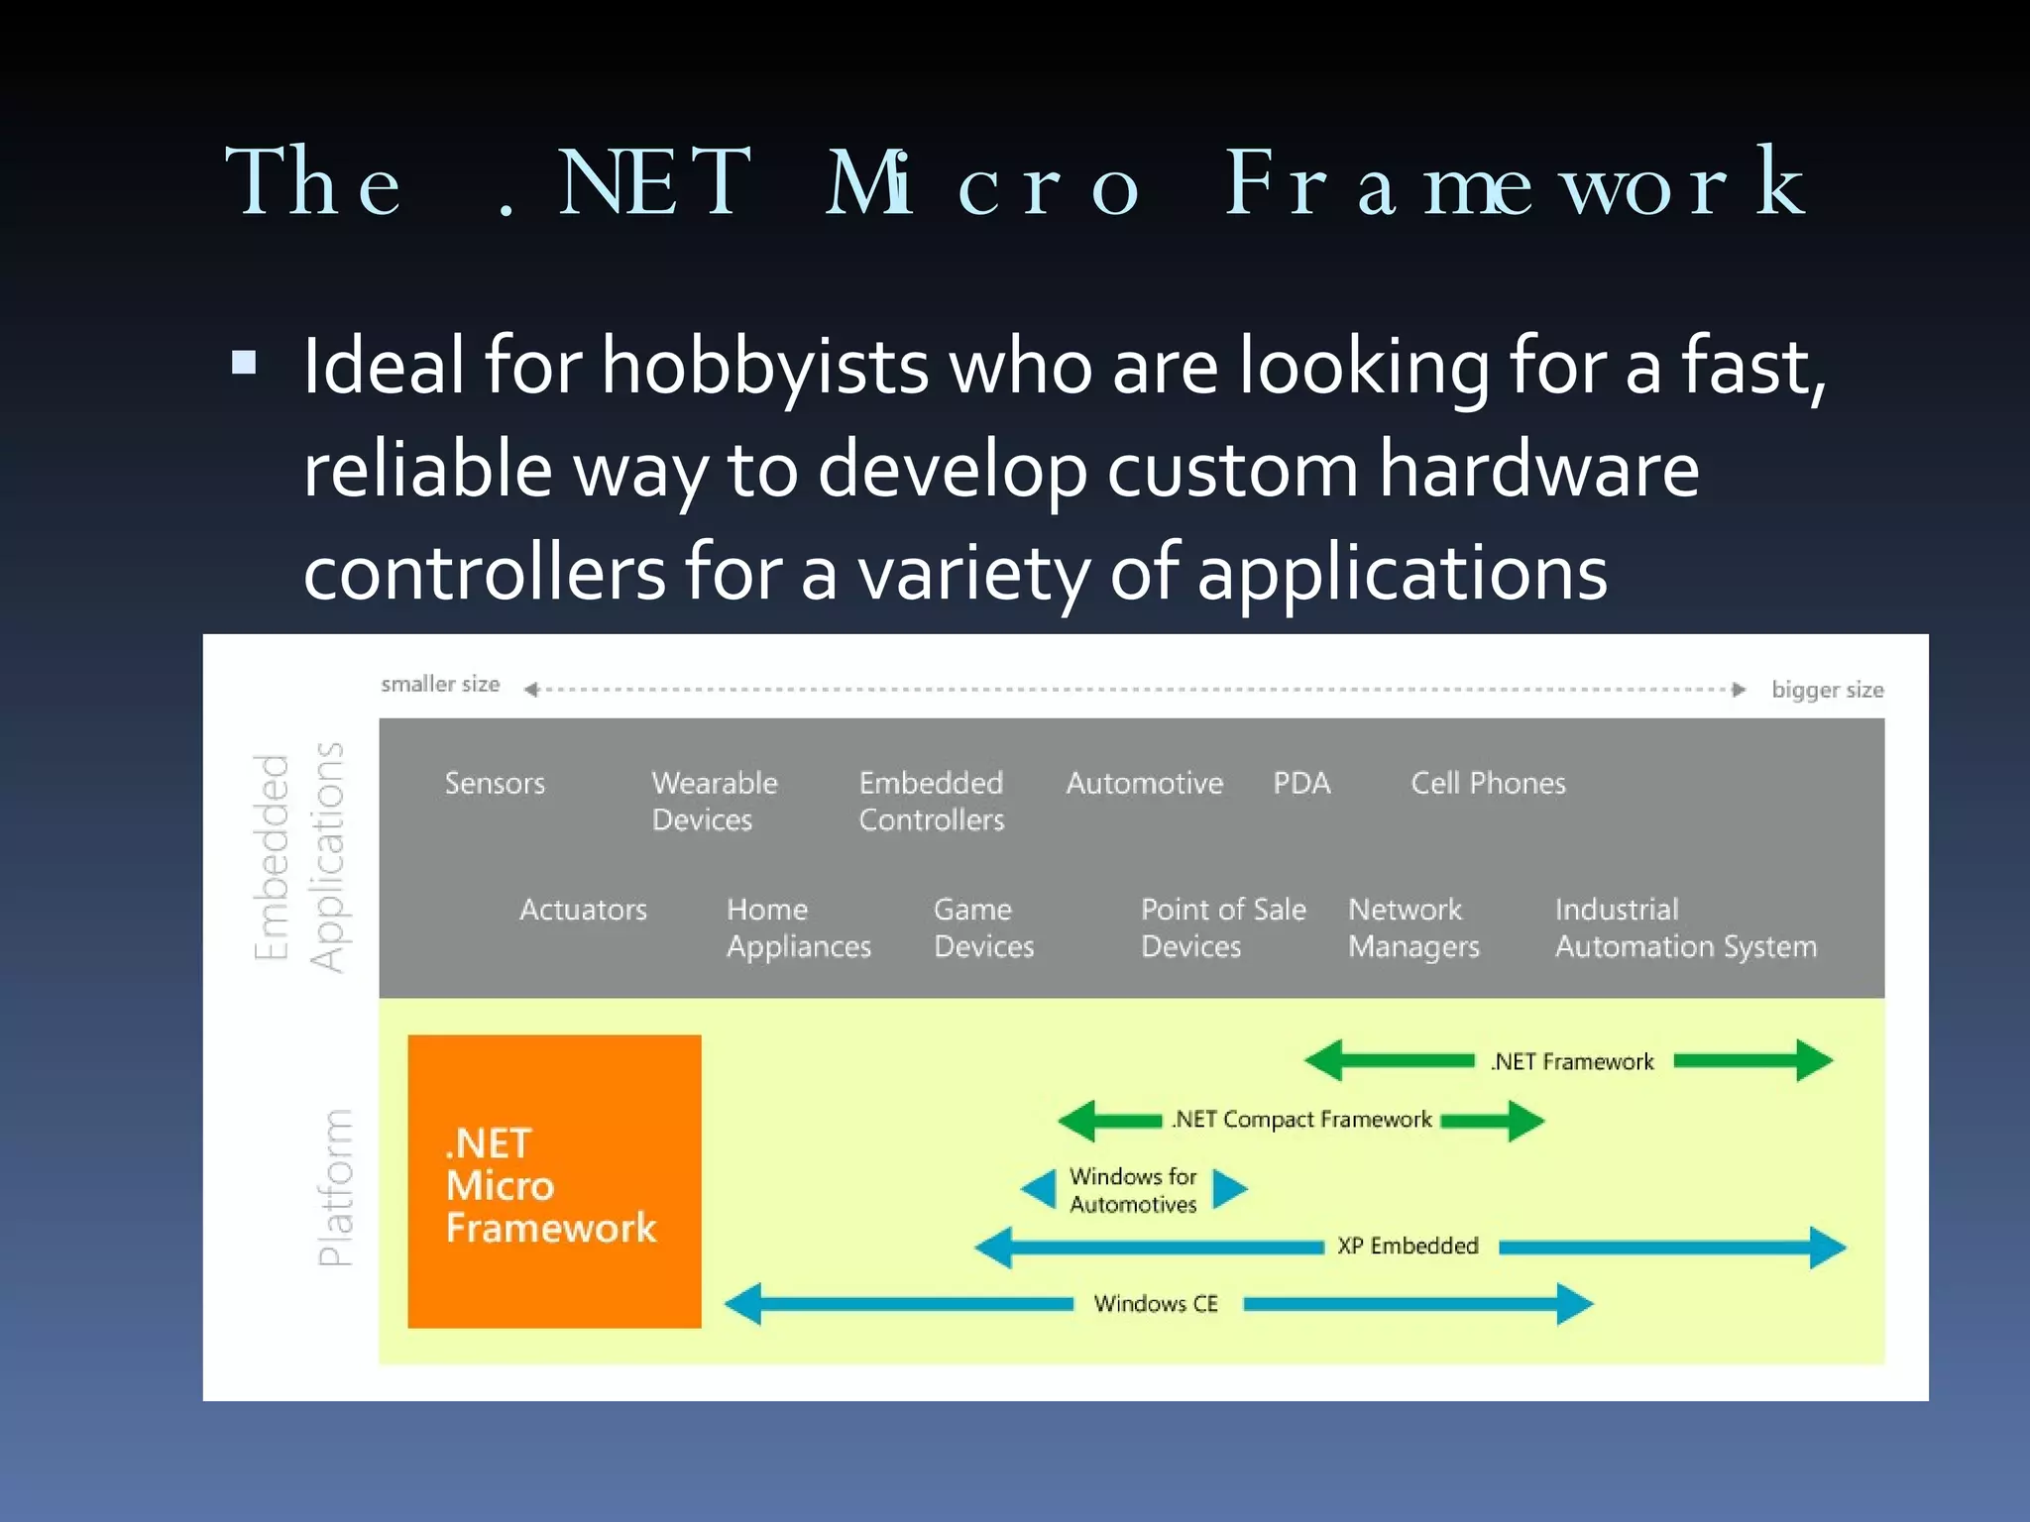Click the 'Cell Phones' label
This screenshot has width=2030, height=1522.
pos(1488,783)
